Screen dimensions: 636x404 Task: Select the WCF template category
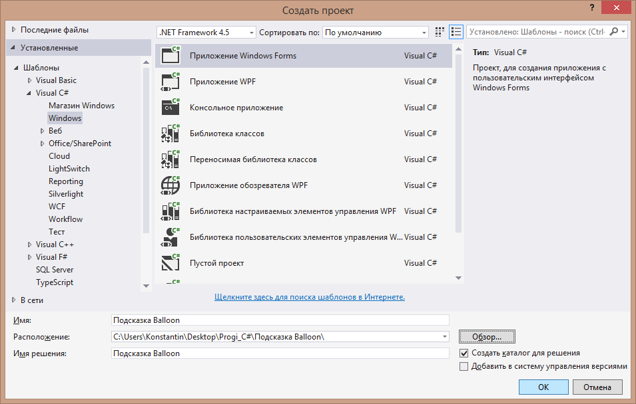[x=57, y=207]
